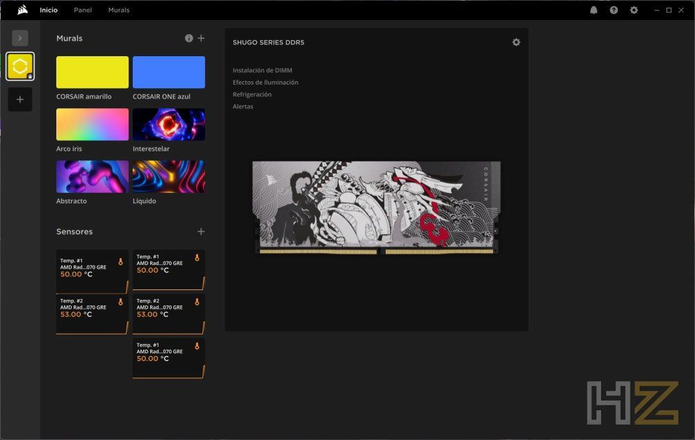695x440 pixels.
Task: Select the CORSAIR ONE azul mural
Action: (x=169, y=72)
